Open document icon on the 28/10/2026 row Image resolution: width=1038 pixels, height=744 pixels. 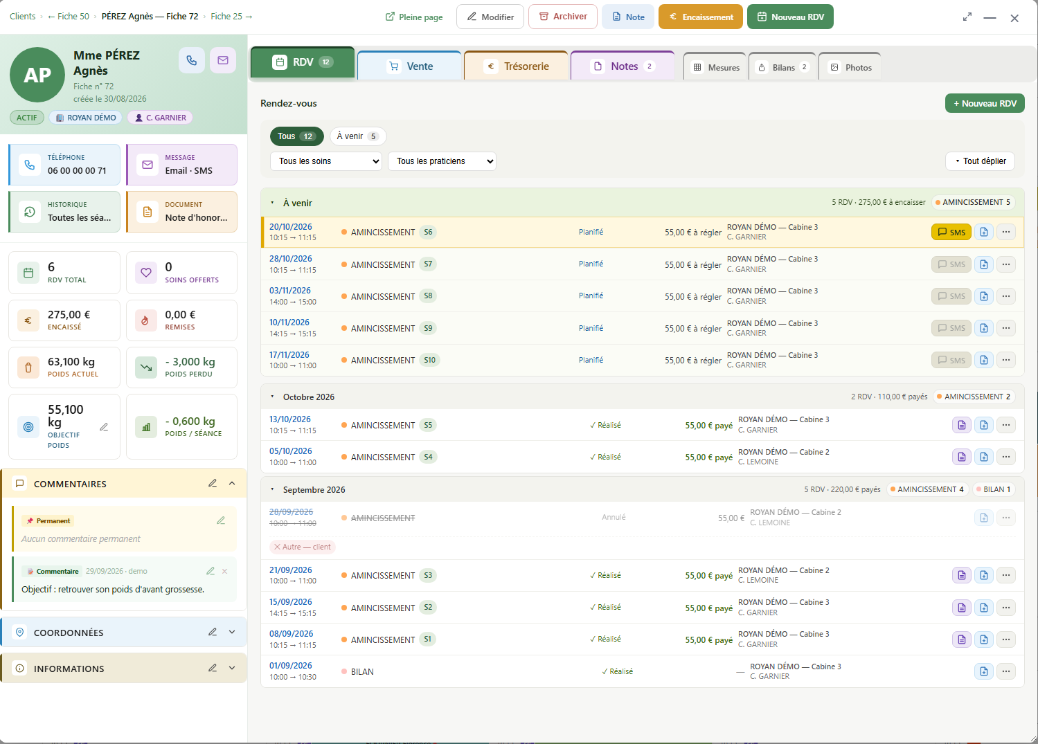point(984,264)
